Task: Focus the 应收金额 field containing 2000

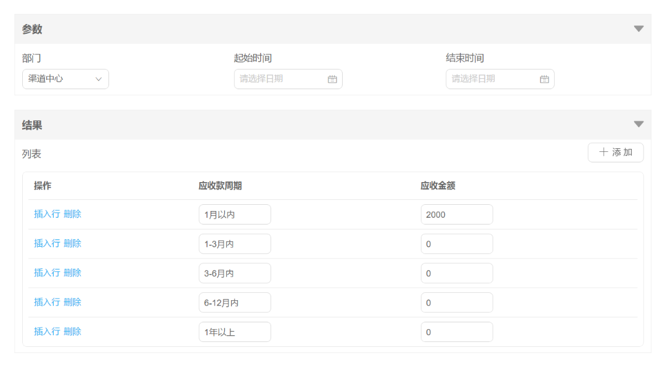Action: tap(456, 215)
